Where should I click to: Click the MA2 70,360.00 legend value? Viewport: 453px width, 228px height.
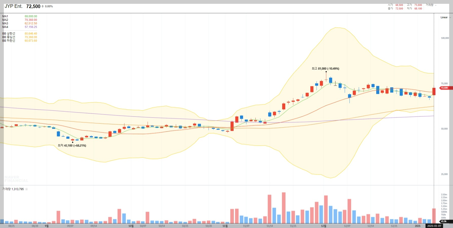click(x=31, y=20)
